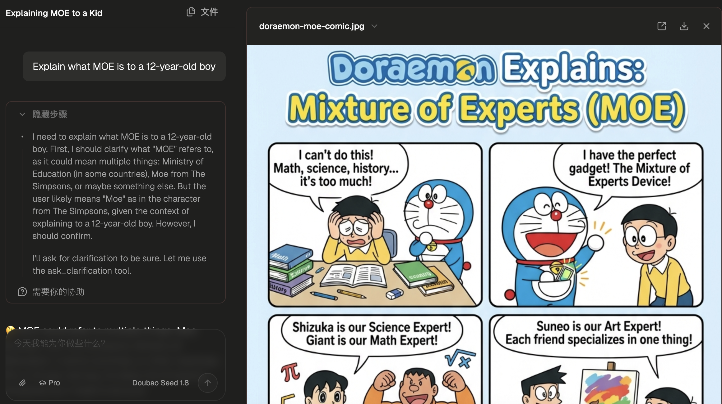
Task: Switch to the 文件 tab
Action: point(210,12)
